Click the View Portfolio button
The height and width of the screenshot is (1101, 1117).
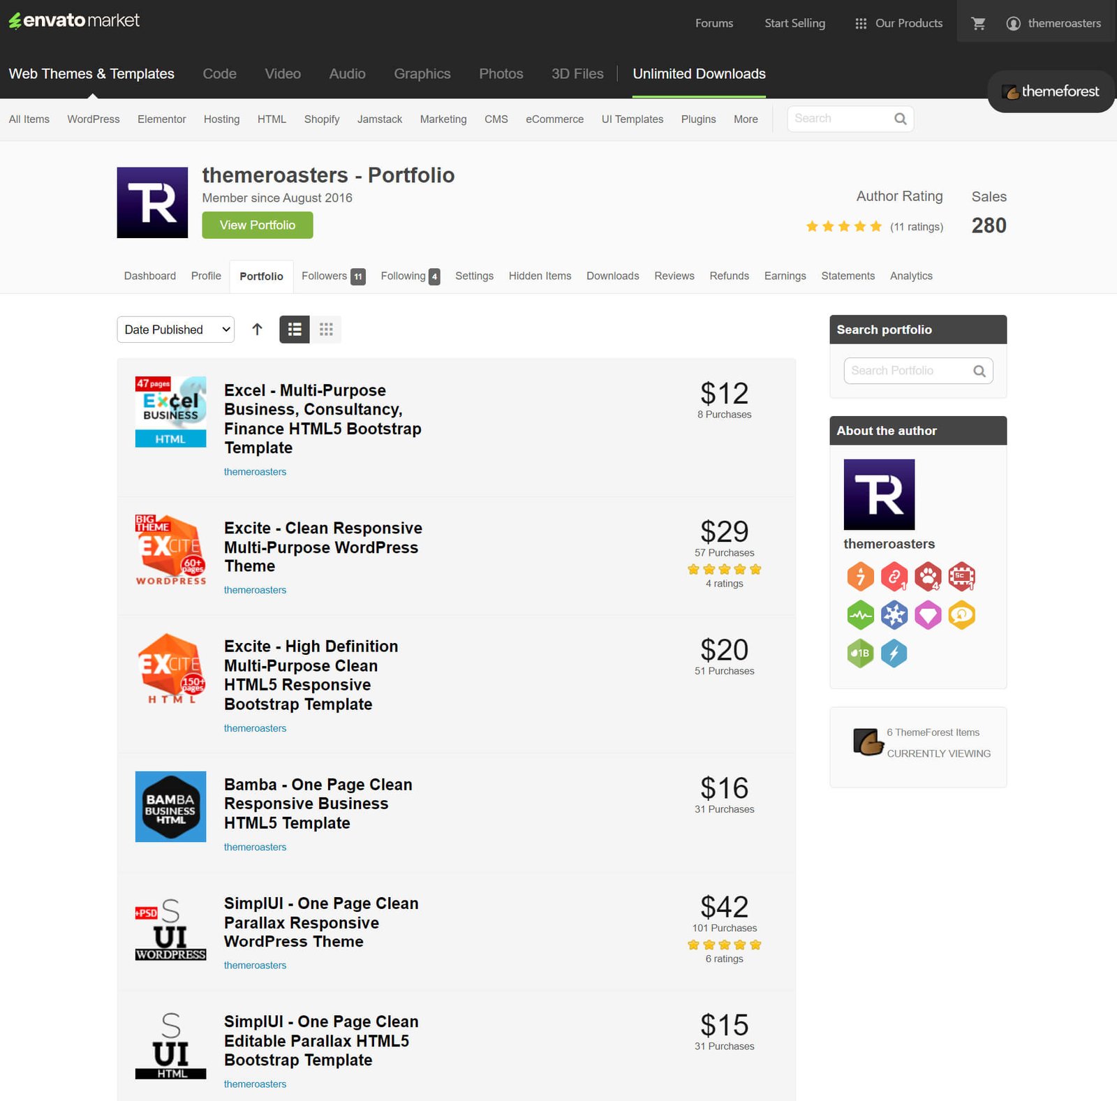[257, 225]
